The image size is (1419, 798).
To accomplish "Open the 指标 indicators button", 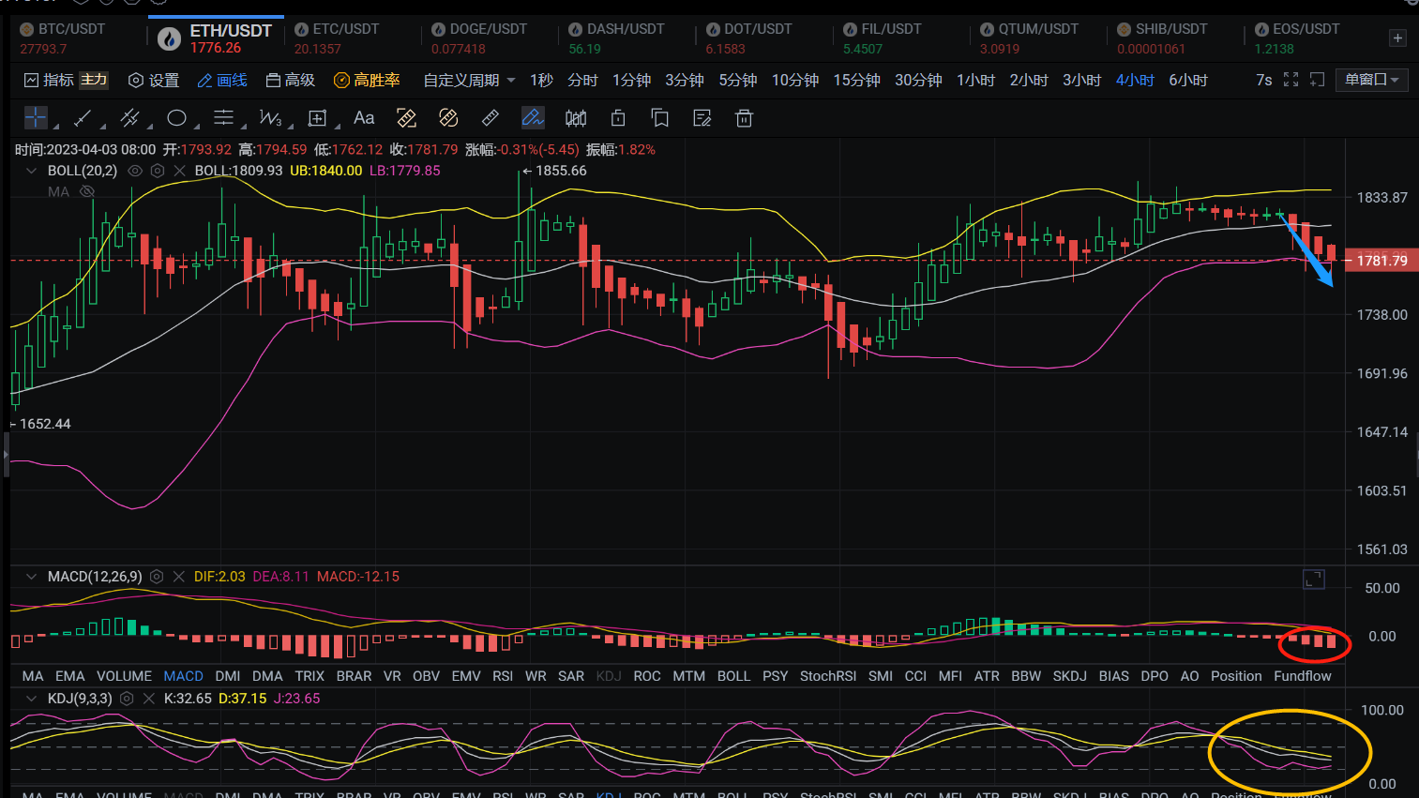I will coord(49,81).
